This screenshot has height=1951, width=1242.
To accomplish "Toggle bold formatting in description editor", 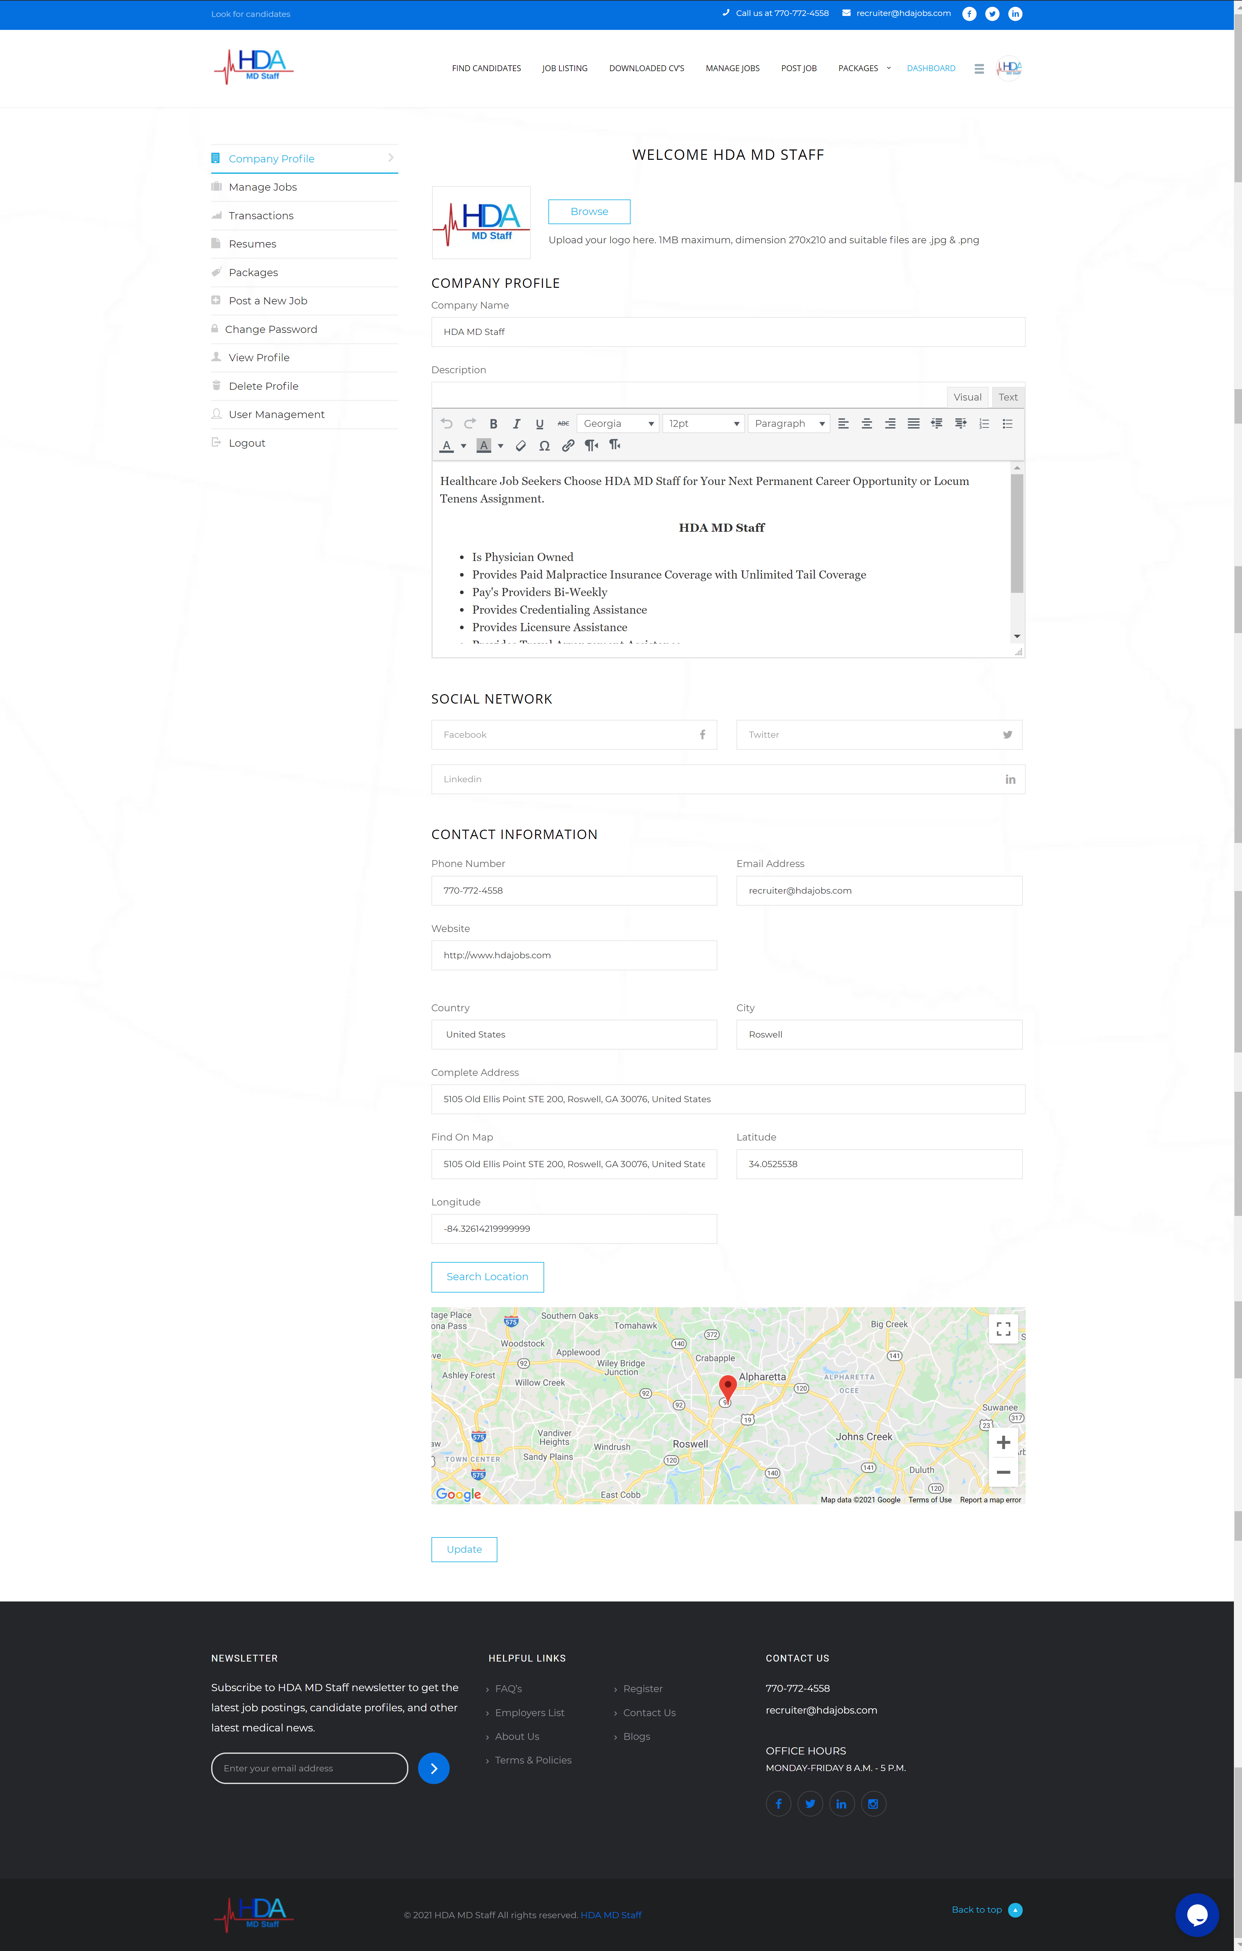I will [493, 423].
